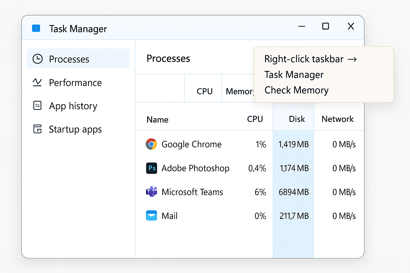
Task: Click the 6894 MB value for Teams
Action: (x=294, y=192)
